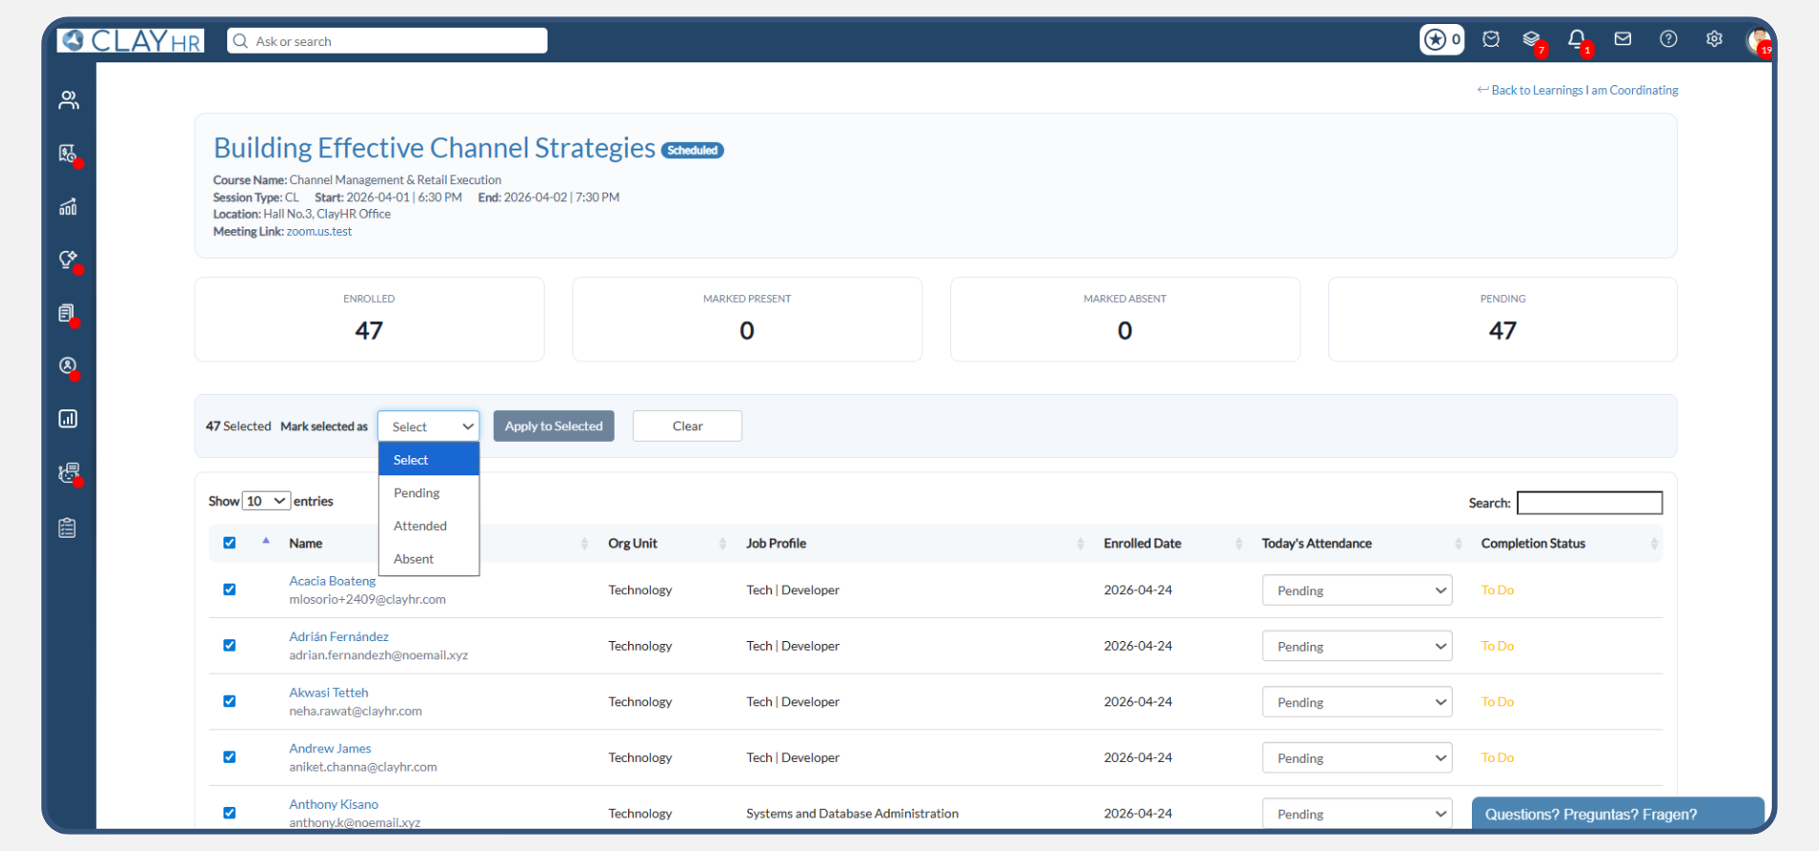The height and width of the screenshot is (851, 1819).
Task: Choose Pending in the dropdown list
Action: (x=429, y=493)
